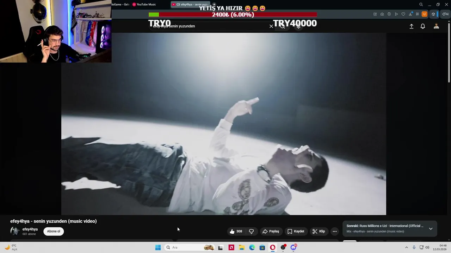Open Opera easy setup sliders icon
Screen dimensions: 451x253
(x=418, y=14)
